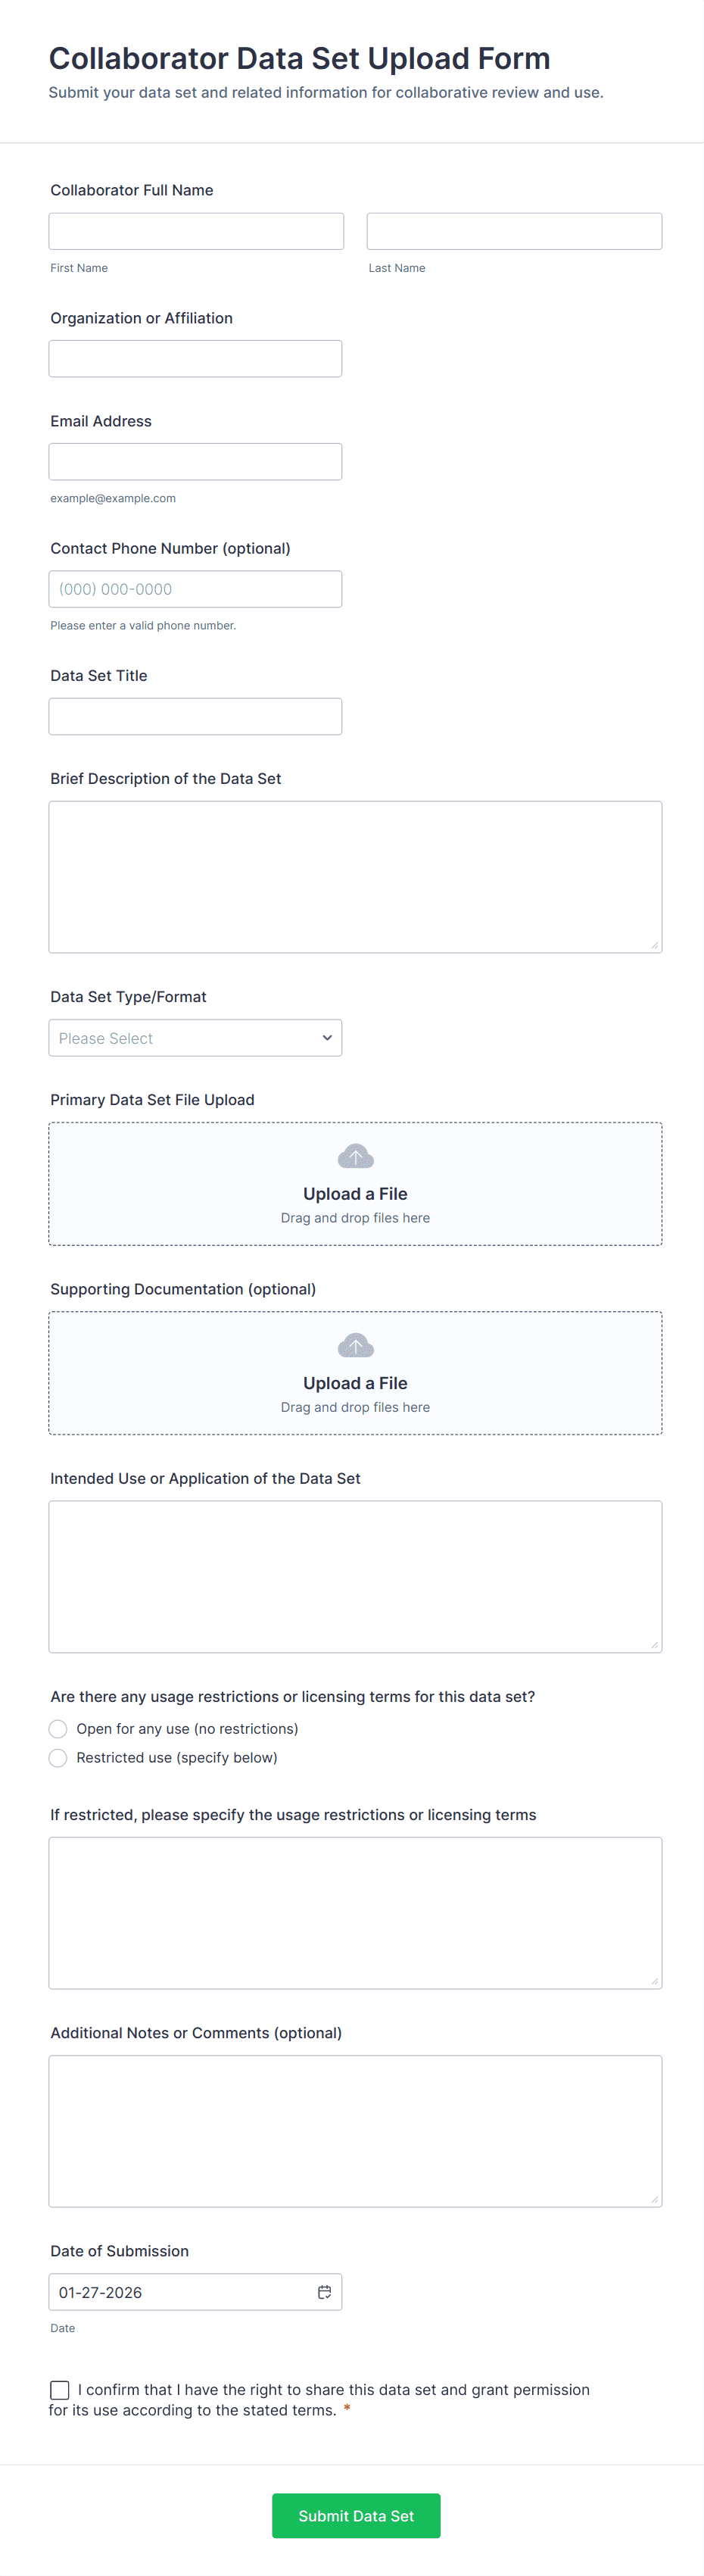This screenshot has height=2576, width=704.
Task: Click the Brief Description text area
Action: pyautogui.click(x=355, y=876)
